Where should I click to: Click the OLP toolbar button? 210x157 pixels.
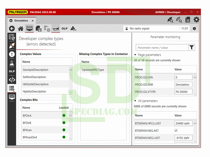pos(65,29)
